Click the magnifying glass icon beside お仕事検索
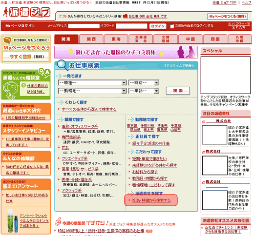Viewport: 254px width, 236px height. pos(62,65)
